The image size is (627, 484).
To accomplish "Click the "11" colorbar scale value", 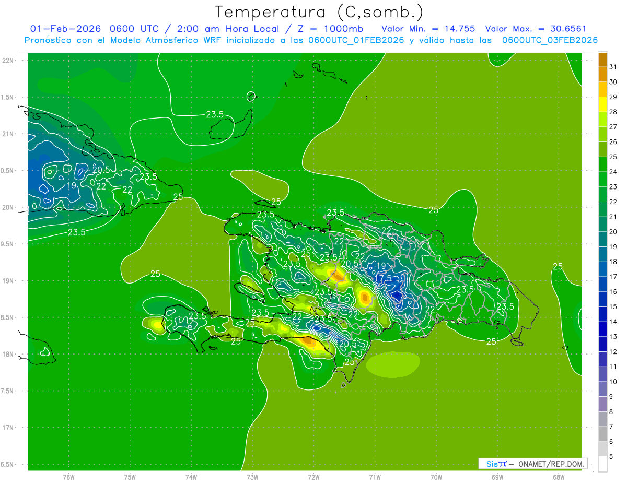I will point(613,367).
